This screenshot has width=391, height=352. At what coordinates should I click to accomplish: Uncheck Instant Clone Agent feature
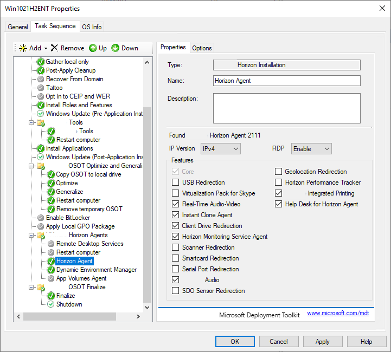click(175, 215)
